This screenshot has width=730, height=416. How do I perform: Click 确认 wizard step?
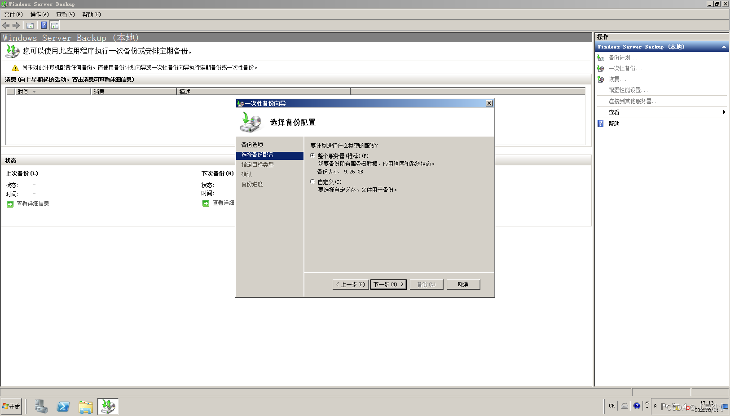[247, 174]
